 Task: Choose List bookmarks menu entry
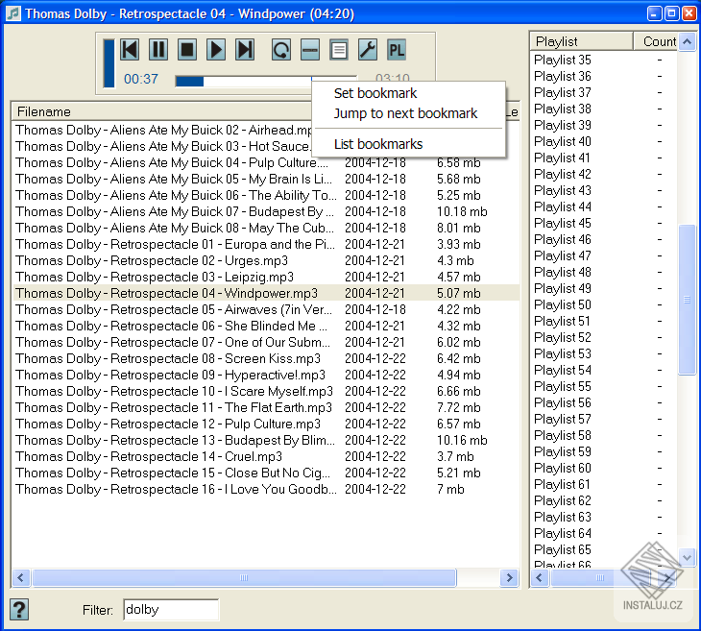pyautogui.click(x=378, y=144)
